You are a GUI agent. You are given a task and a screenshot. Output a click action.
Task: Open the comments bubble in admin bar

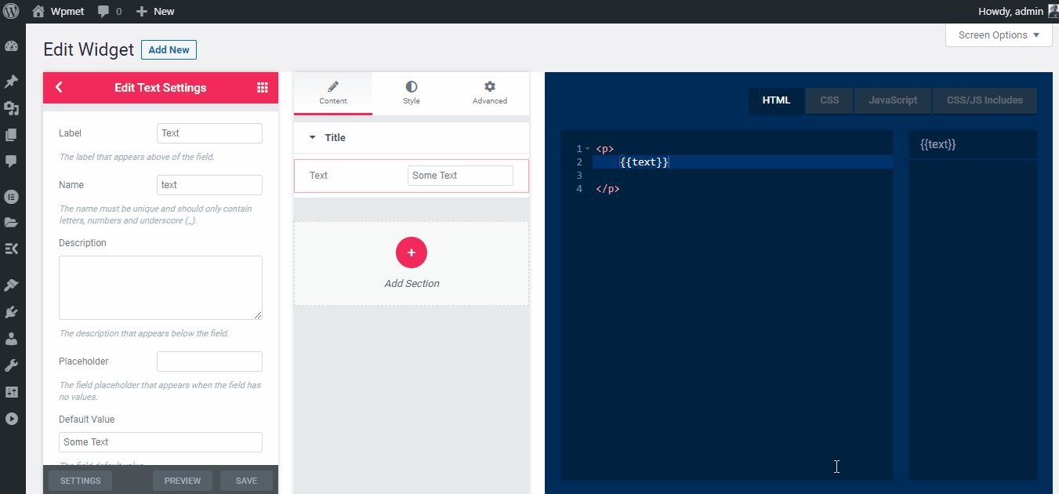pos(110,11)
